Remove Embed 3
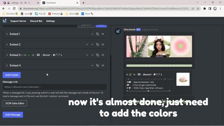 103,55
